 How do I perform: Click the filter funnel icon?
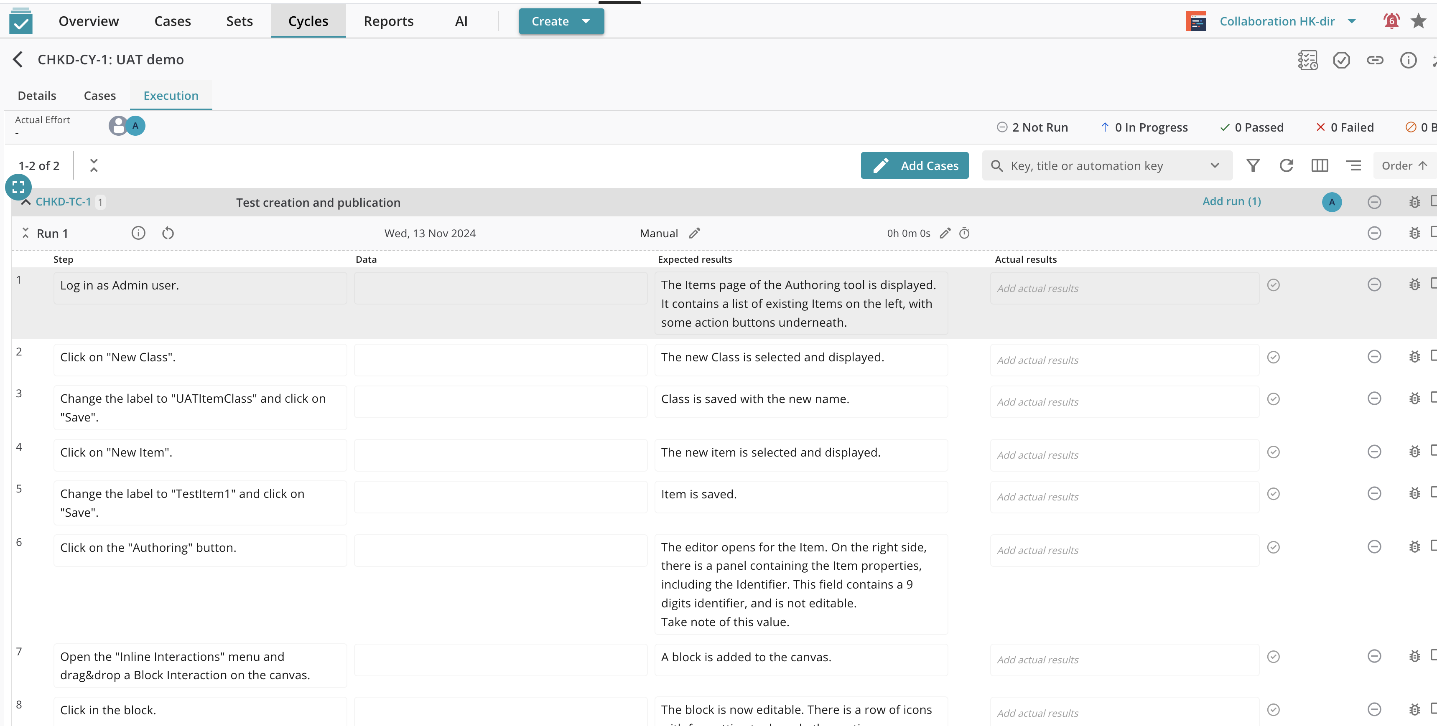click(1253, 165)
